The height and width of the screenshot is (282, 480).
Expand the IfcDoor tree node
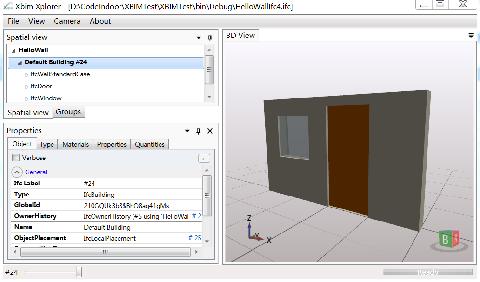[27, 86]
